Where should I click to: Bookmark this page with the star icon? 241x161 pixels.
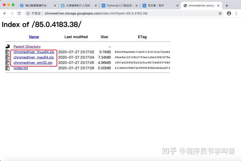[220, 13]
